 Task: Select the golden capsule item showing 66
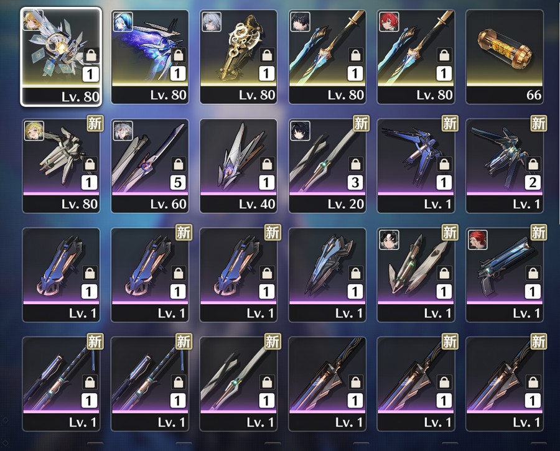point(505,57)
